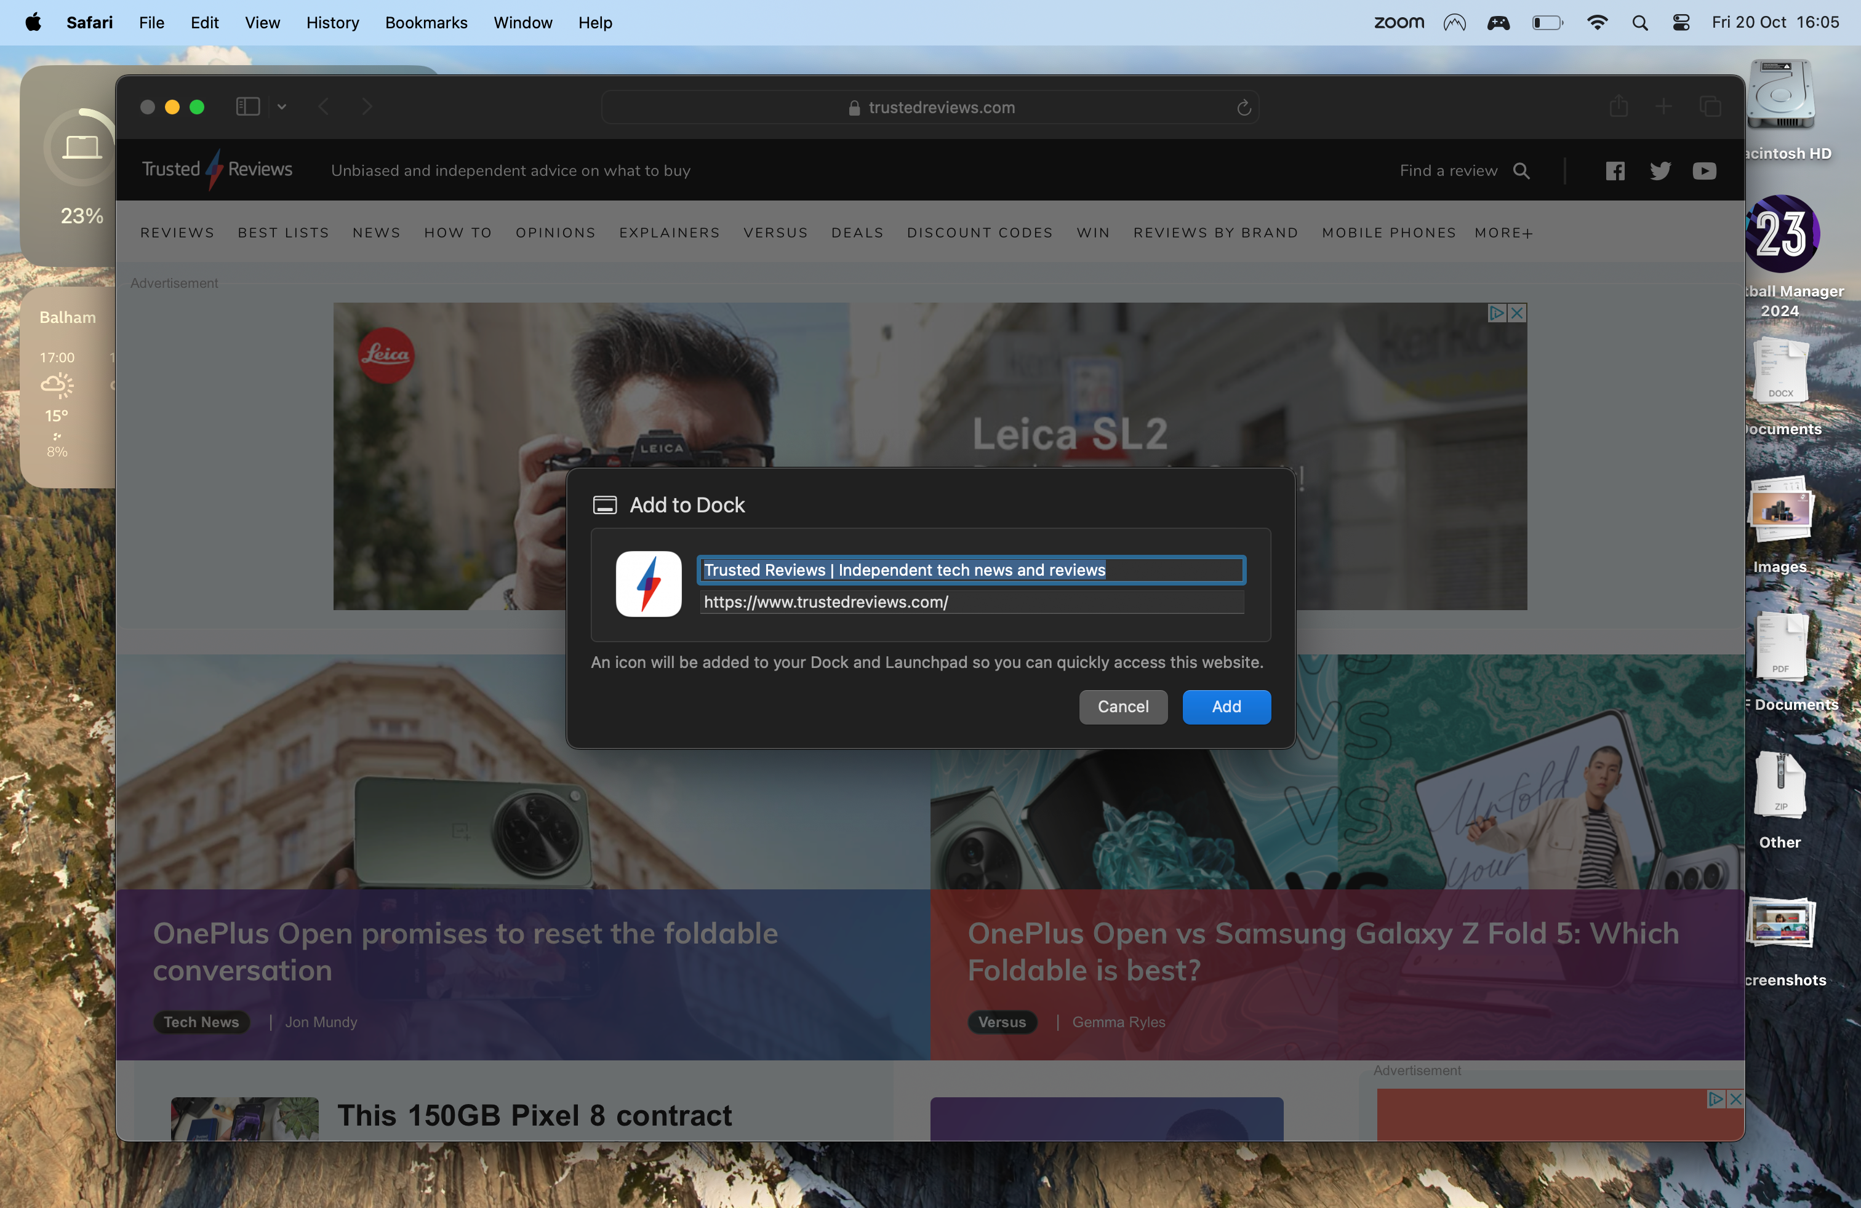Open the Apple menu

[33, 23]
